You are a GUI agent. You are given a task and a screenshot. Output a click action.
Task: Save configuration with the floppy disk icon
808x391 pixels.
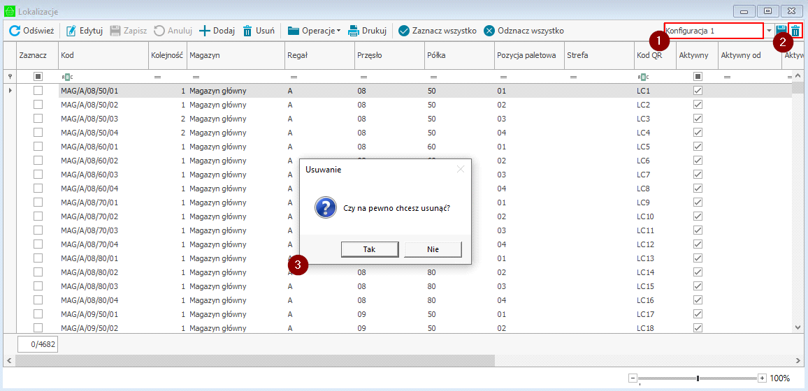point(781,31)
